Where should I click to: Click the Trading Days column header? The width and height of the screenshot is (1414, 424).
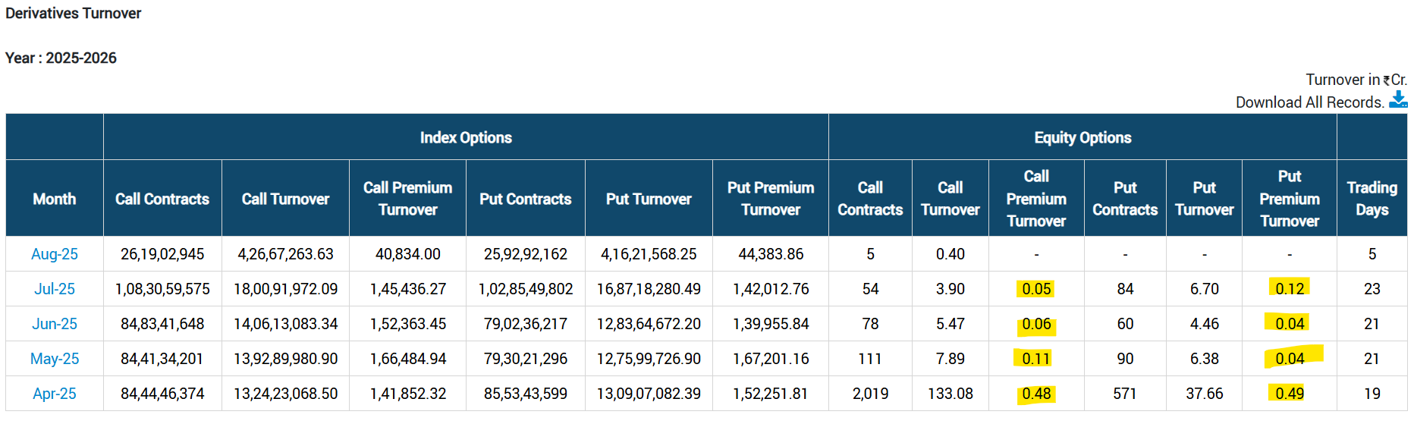1372,199
